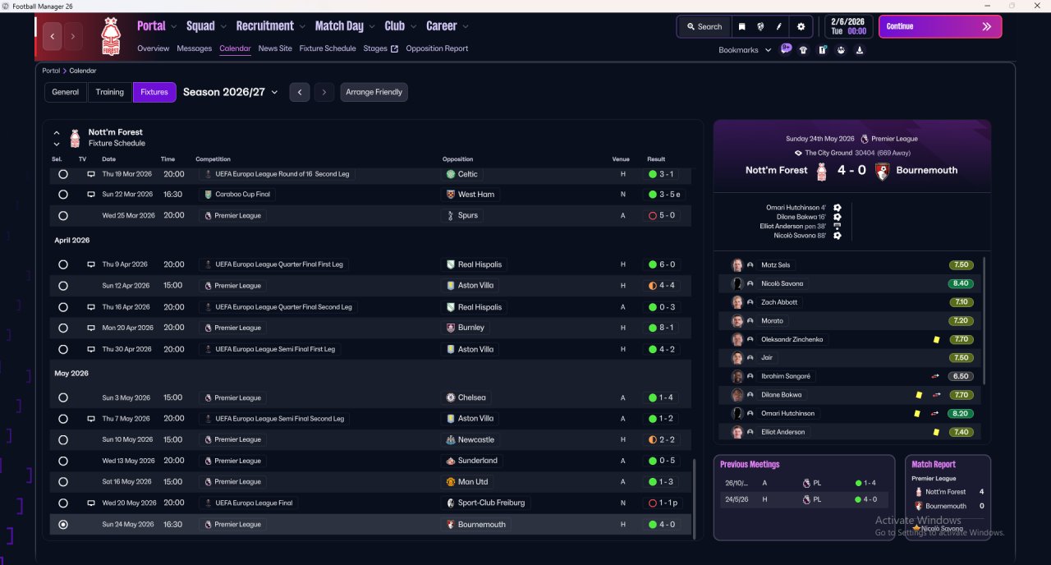Screen dimensions: 1051x565
Task: Click the Portal breadcrumb link
Action: coord(51,71)
